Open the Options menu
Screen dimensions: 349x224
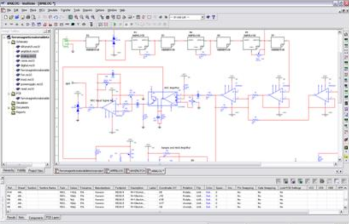pos(100,10)
